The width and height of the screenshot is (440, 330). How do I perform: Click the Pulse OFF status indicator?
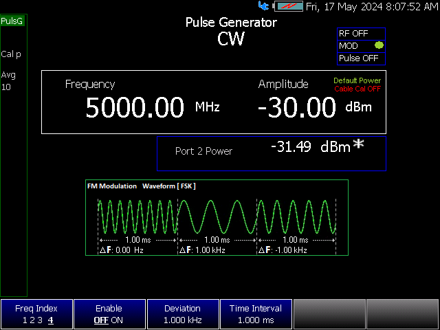(x=361, y=58)
